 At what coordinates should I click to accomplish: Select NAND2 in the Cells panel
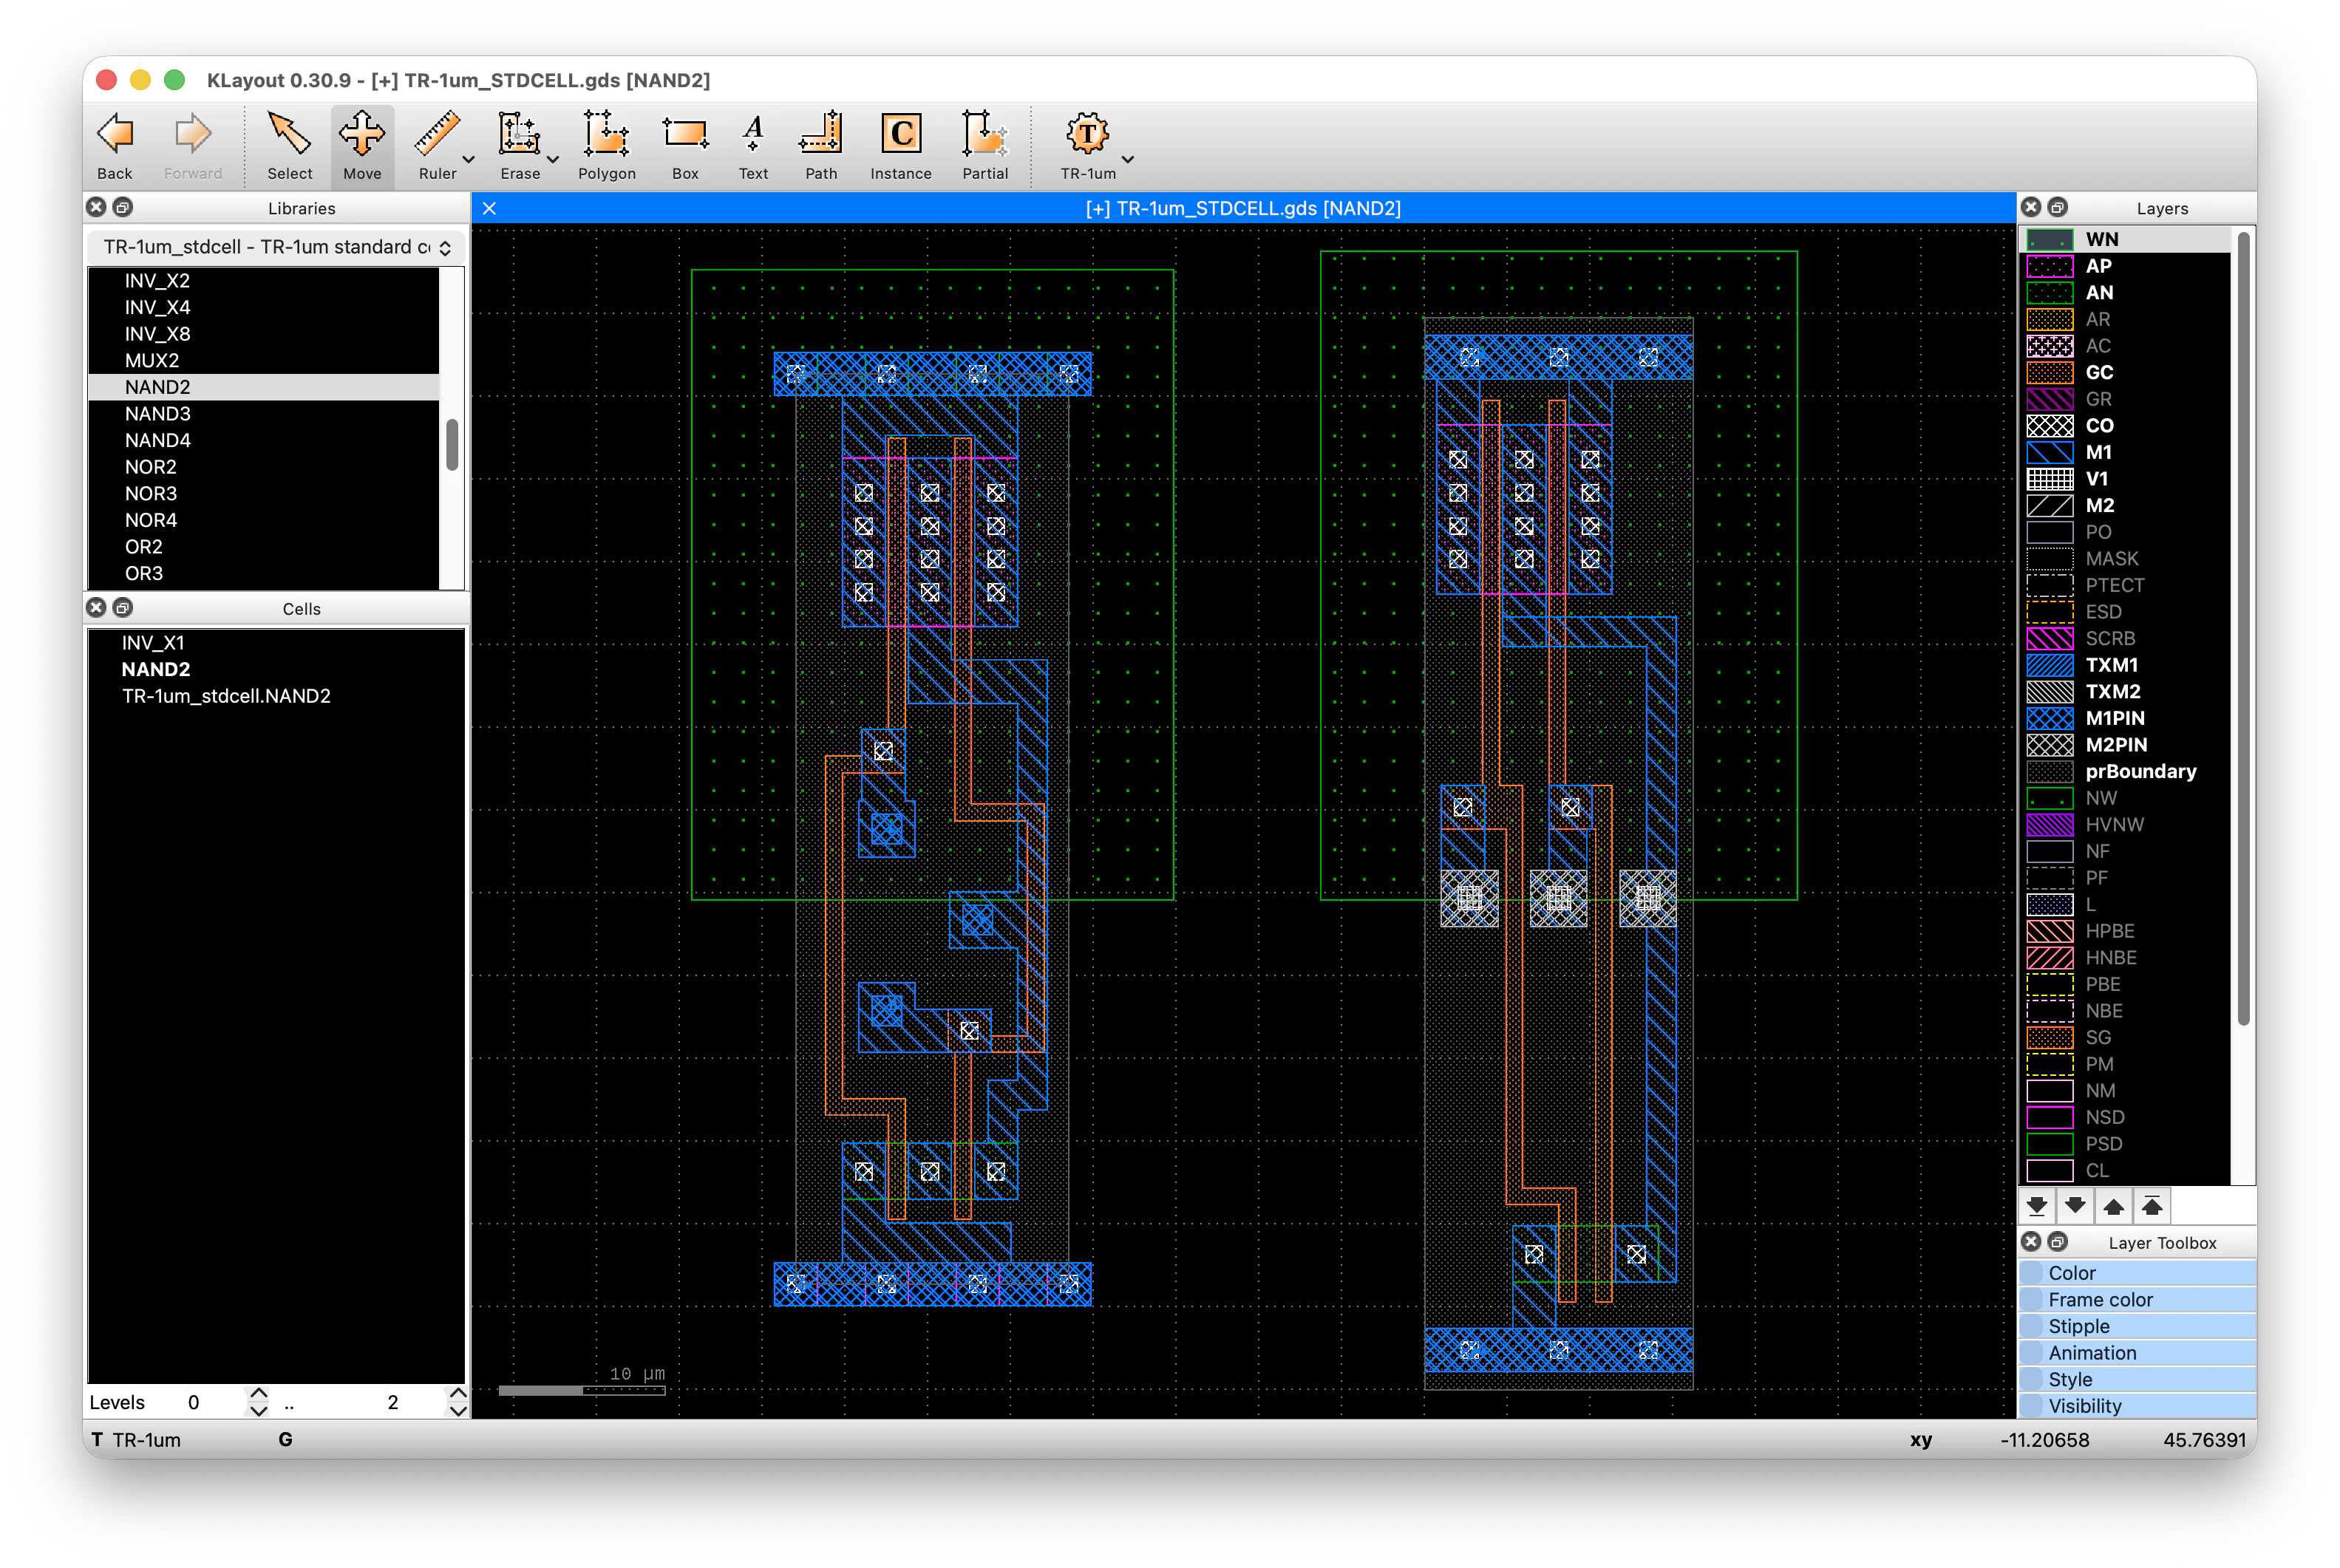pos(276,670)
